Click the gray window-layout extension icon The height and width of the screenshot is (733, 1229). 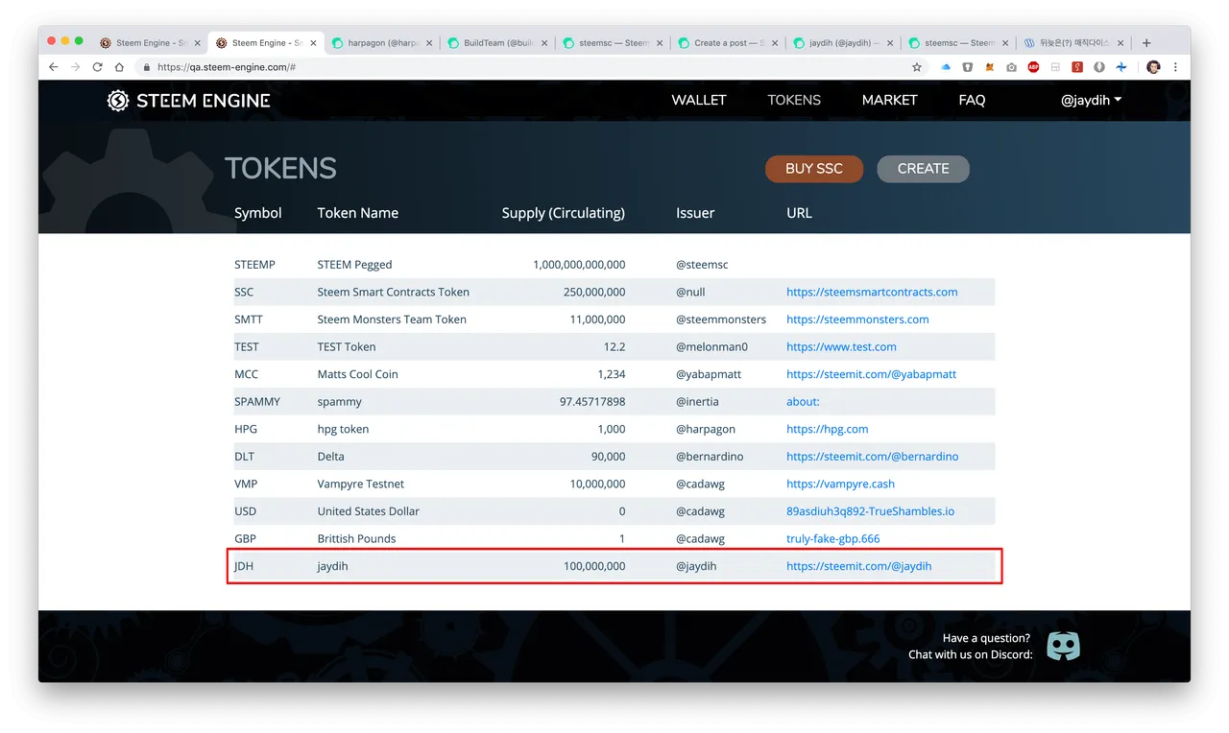tap(1055, 67)
